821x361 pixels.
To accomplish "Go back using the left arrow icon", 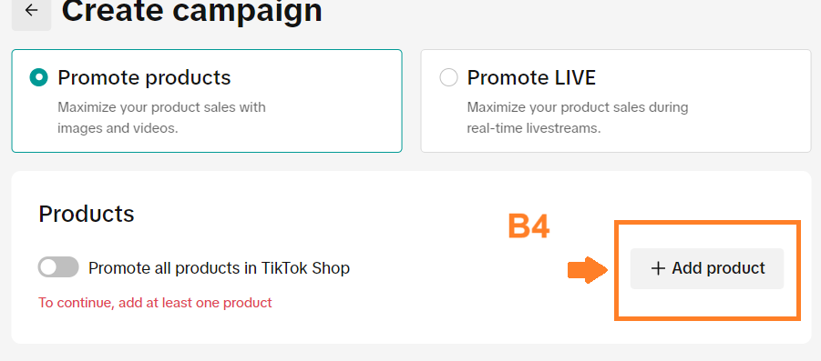I will (x=31, y=10).
